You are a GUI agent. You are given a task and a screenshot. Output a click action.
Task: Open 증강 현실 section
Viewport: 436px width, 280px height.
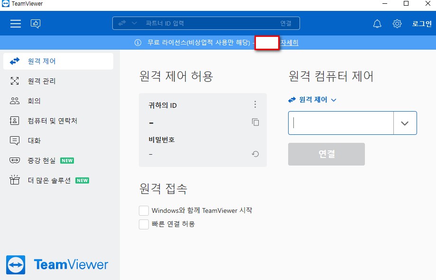pyautogui.click(x=58, y=160)
